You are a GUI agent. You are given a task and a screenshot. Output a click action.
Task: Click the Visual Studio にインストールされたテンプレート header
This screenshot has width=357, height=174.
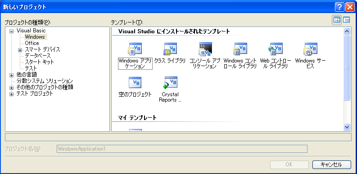(x=174, y=31)
